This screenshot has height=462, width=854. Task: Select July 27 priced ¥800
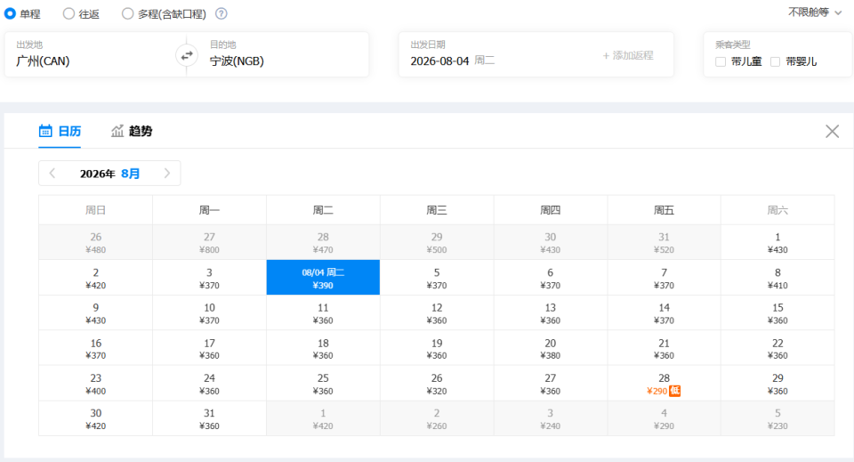(x=209, y=242)
